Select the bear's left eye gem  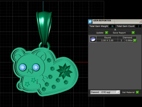click(x=23, y=67)
